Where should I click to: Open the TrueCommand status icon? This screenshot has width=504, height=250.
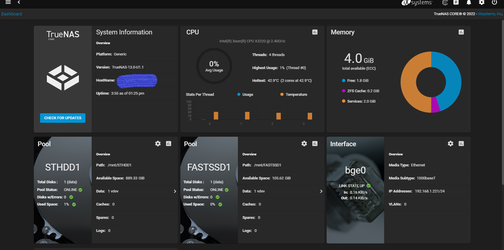tap(445, 3)
